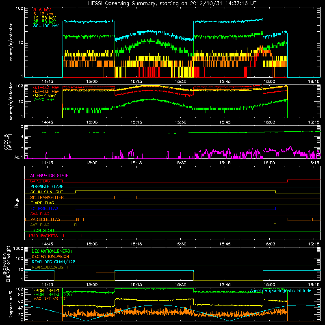Pick the 'GAP_FLAG' flag label
325x325 pixels.
pyautogui.click(x=40, y=181)
